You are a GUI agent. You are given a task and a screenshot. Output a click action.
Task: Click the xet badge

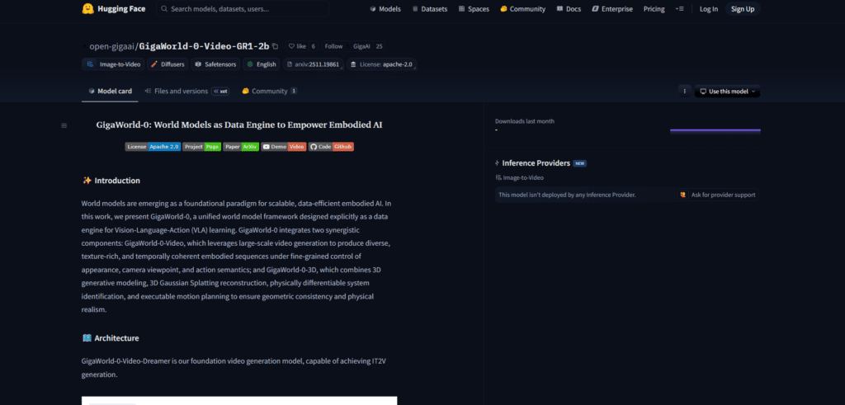[x=220, y=92]
